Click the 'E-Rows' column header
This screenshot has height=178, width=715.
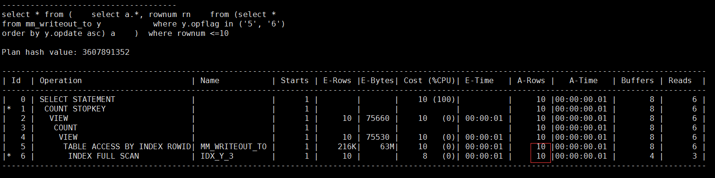337,81
